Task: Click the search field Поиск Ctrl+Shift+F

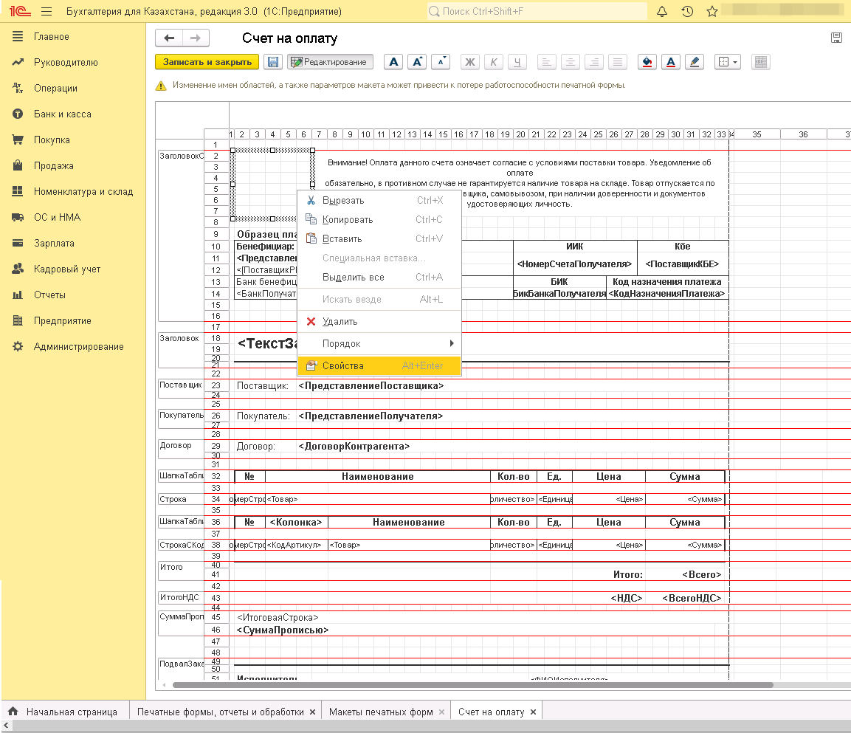Action: coord(537,11)
